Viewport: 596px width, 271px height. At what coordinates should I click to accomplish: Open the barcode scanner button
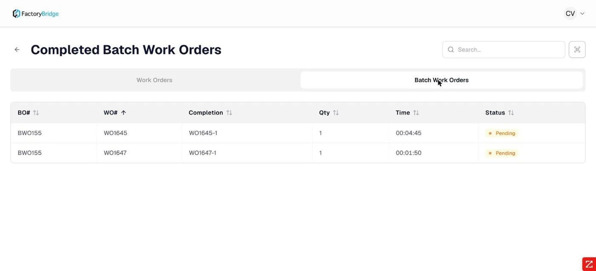tap(577, 49)
